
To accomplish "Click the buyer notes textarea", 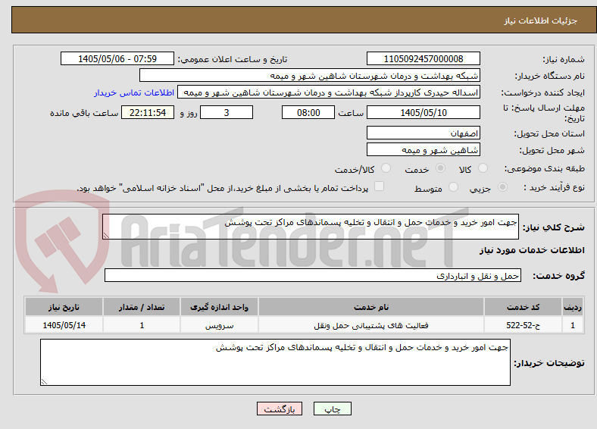I will 275,362.
